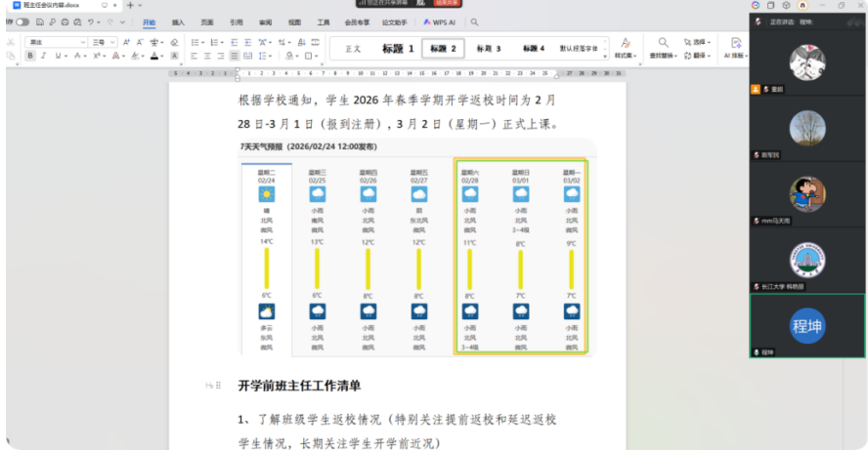Open the font size dropdown (三号)
The height and width of the screenshot is (451, 868).
click(112, 42)
